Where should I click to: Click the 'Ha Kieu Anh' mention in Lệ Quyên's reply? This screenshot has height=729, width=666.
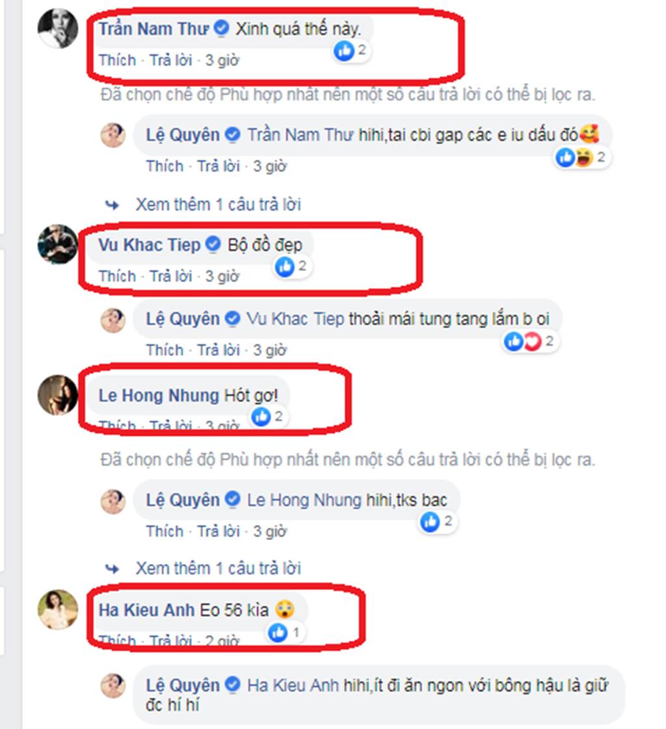point(293,685)
